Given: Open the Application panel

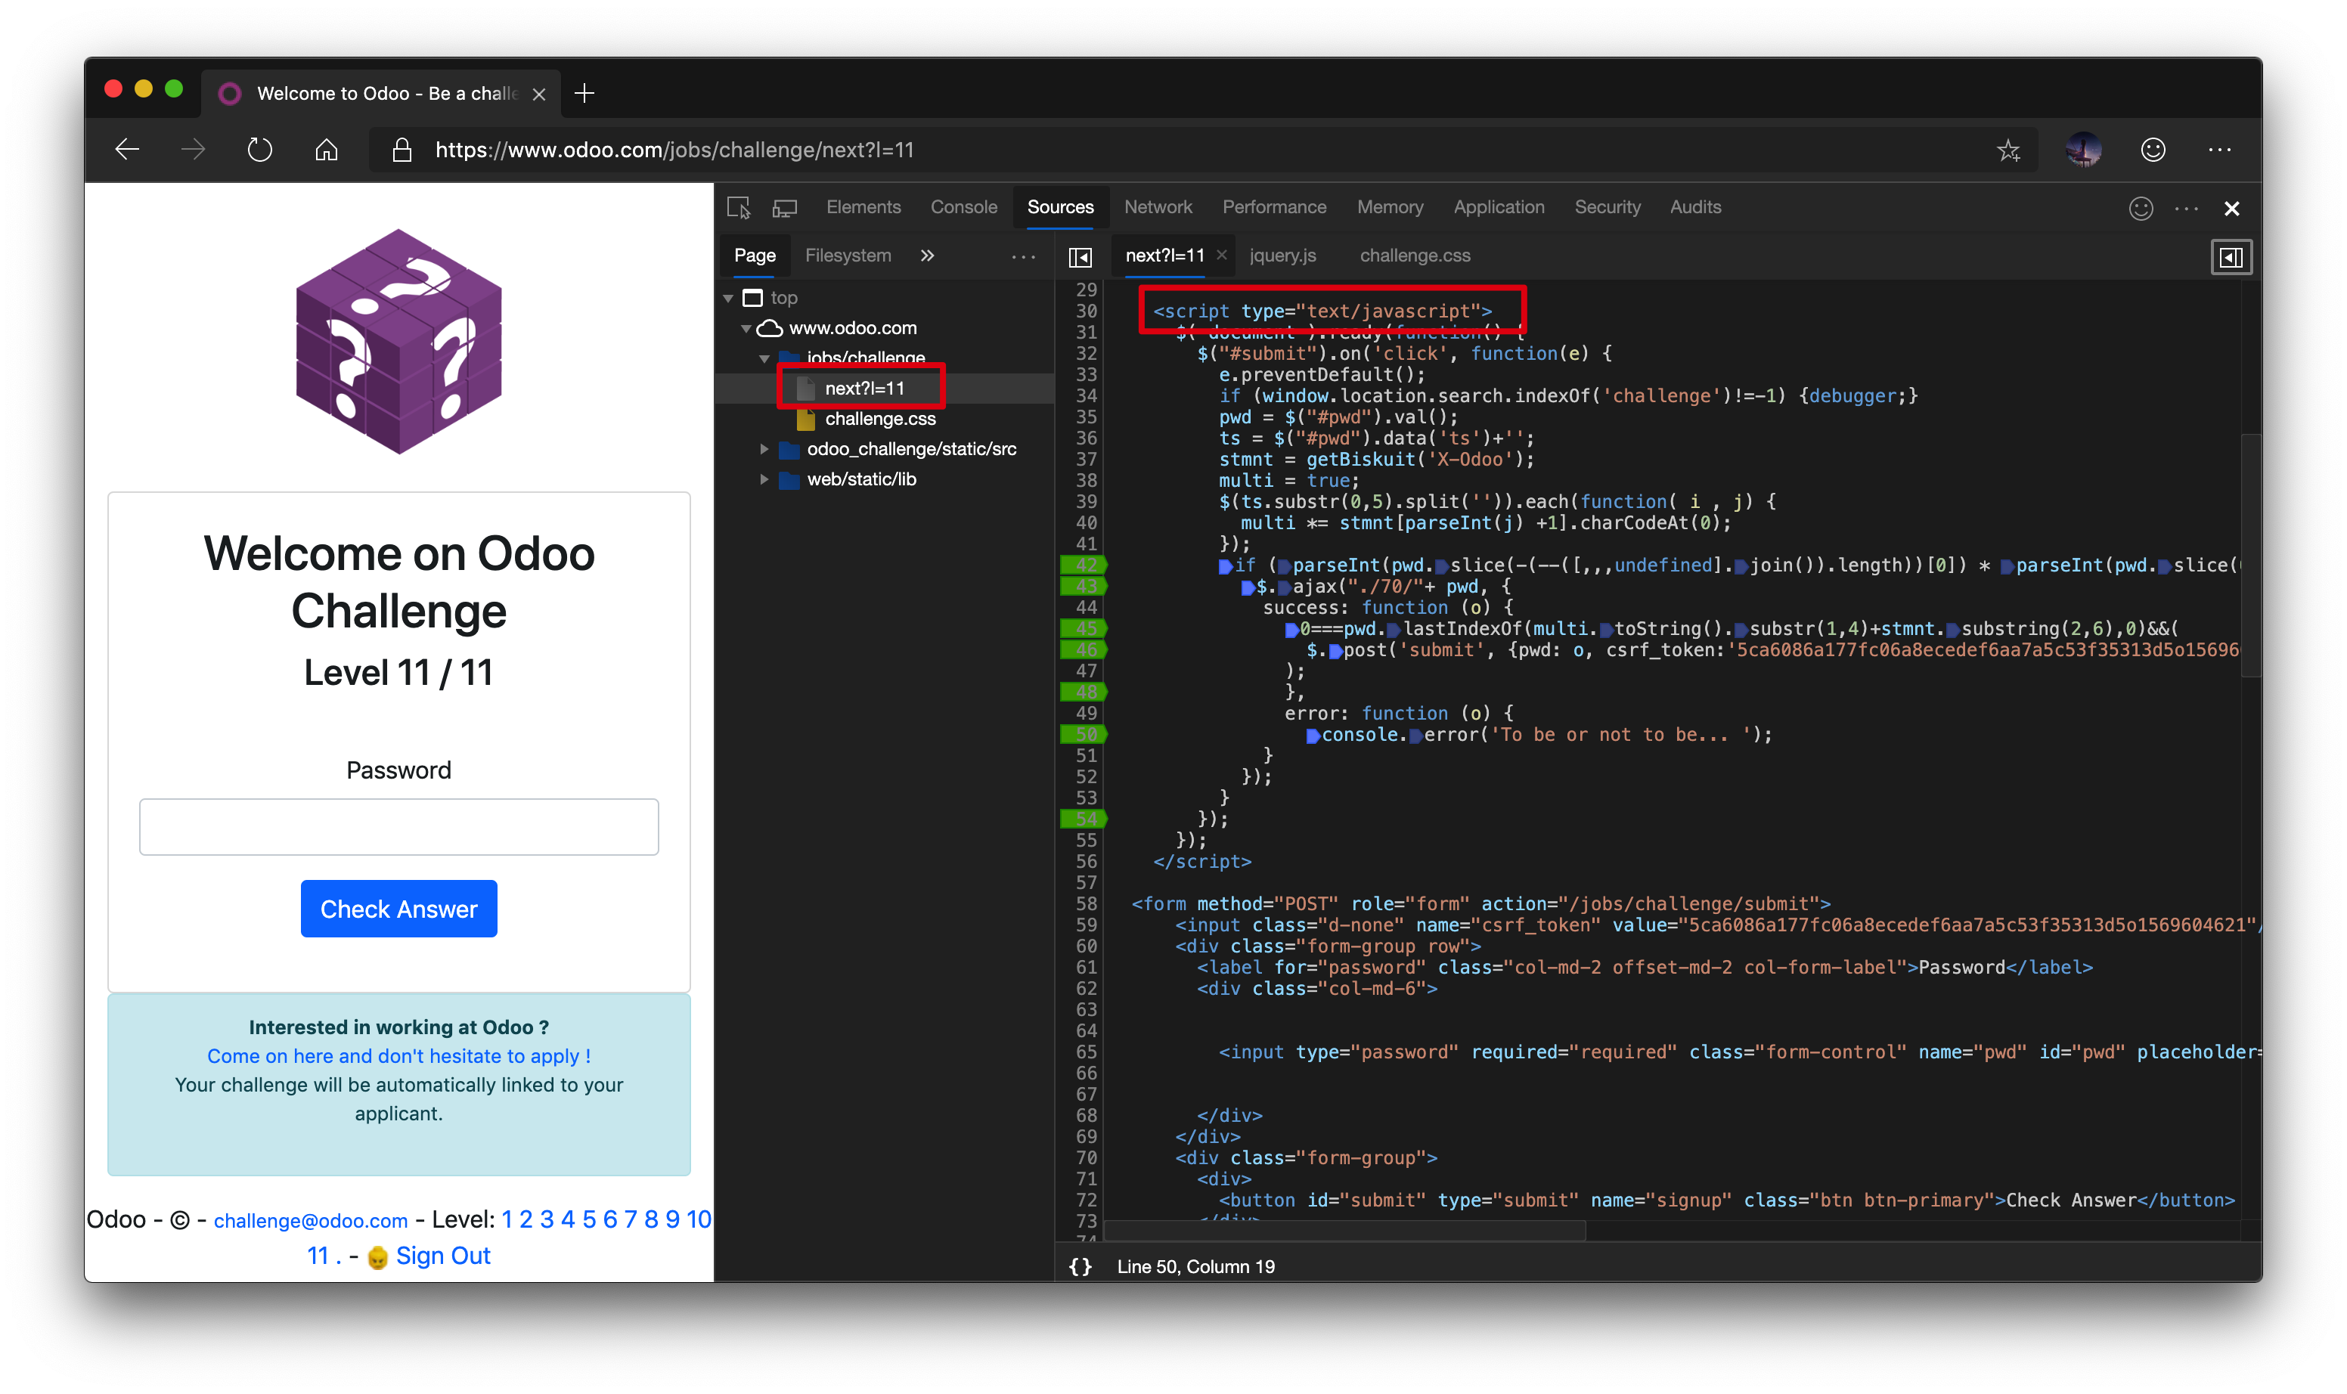Looking at the screenshot, I should pos(1499,208).
